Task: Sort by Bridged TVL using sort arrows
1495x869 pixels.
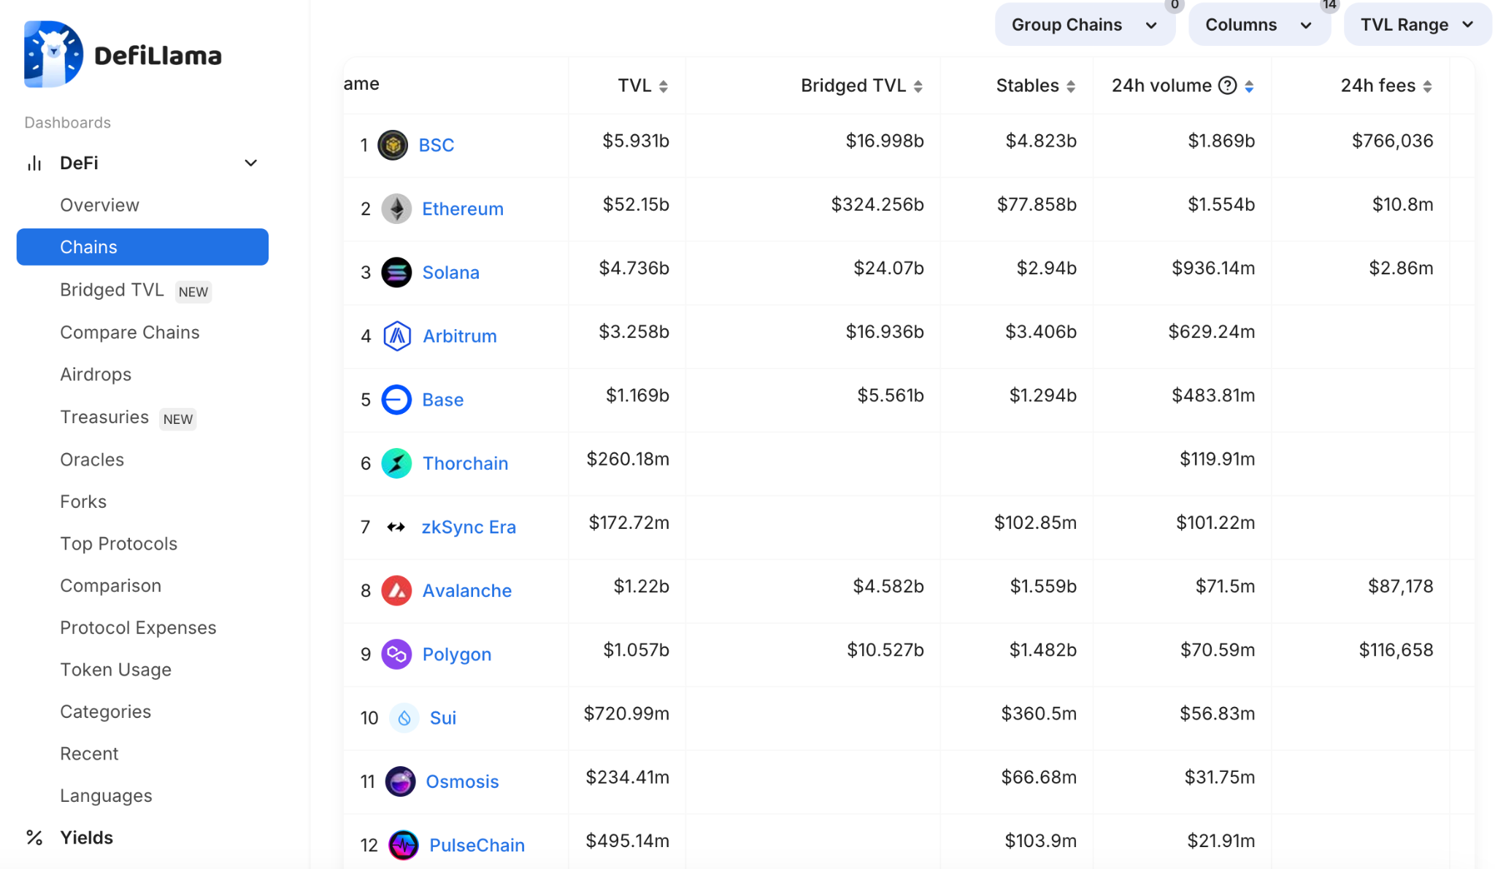Action: click(918, 86)
